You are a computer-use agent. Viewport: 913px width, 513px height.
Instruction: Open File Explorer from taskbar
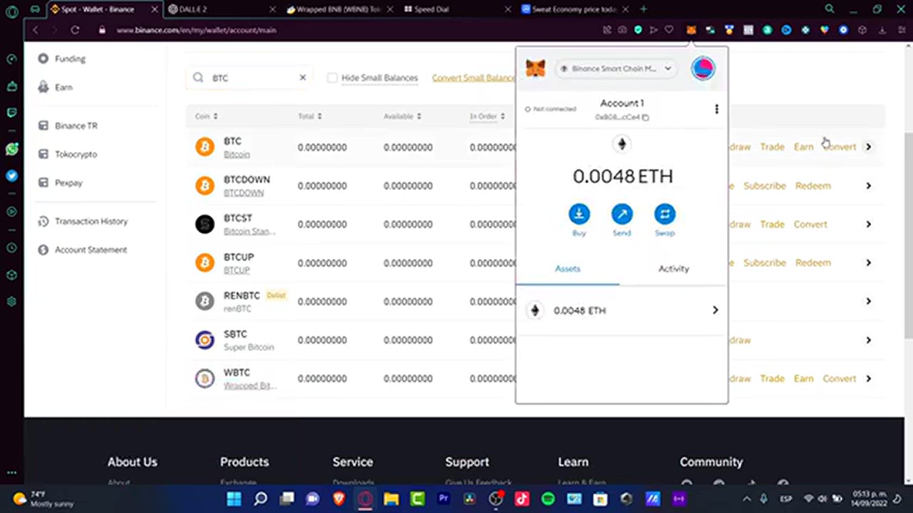click(x=391, y=499)
